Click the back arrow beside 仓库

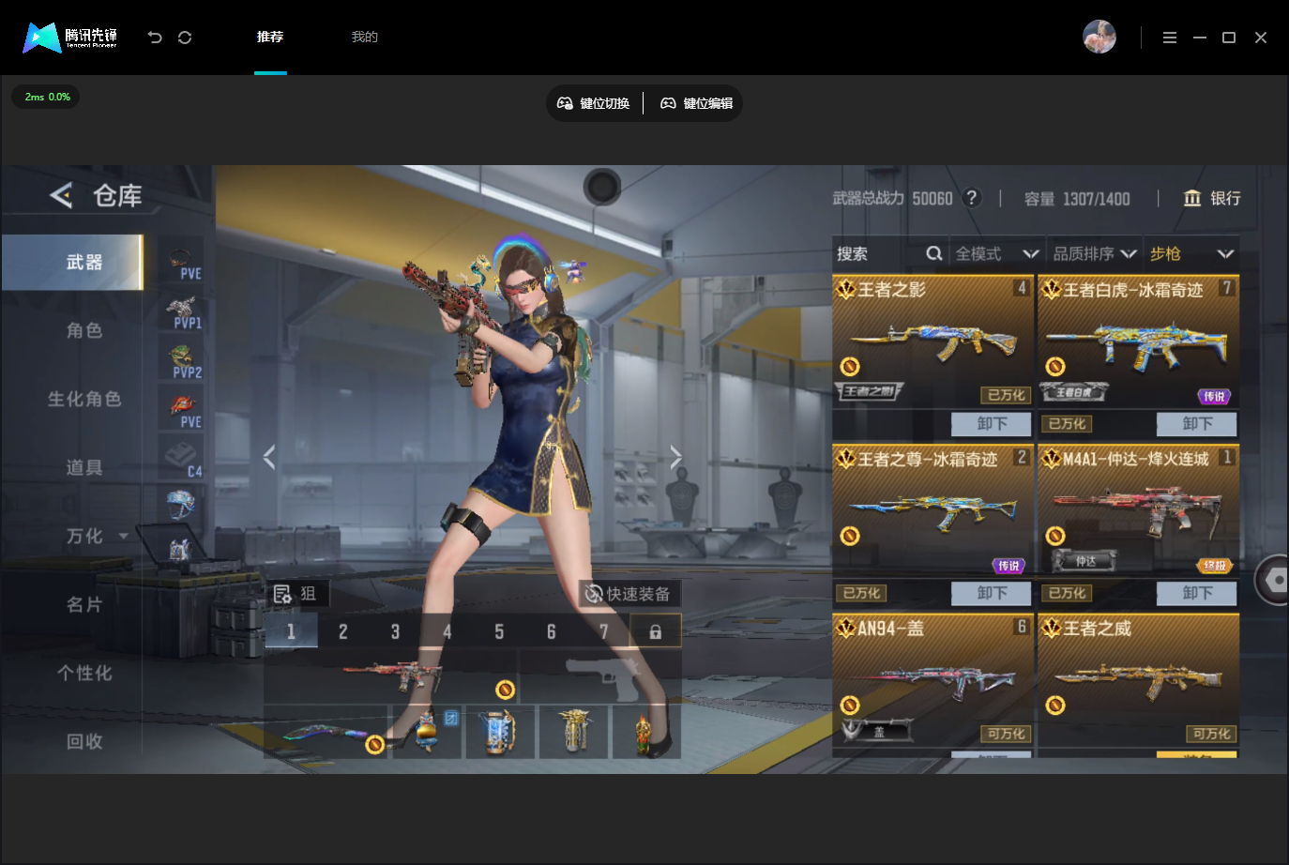click(x=61, y=195)
